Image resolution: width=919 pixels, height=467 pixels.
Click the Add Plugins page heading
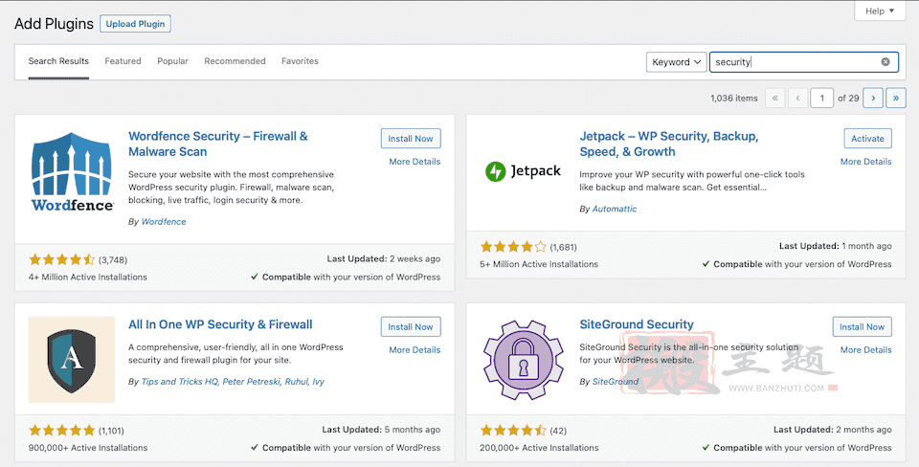tap(54, 24)
